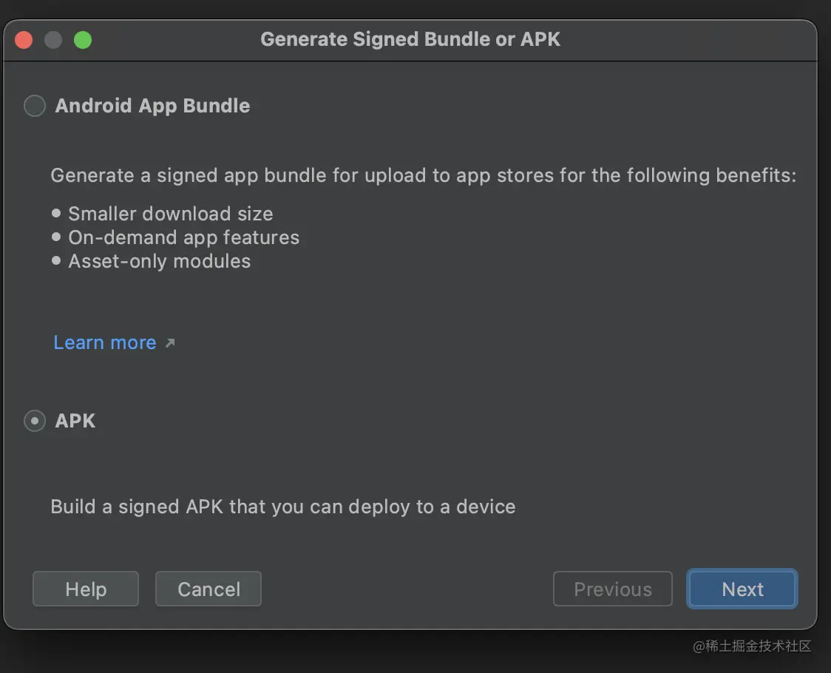Click the APK option label text
Image resolution: width=831 pixels, height=673 pixels.
pos(75,421)
